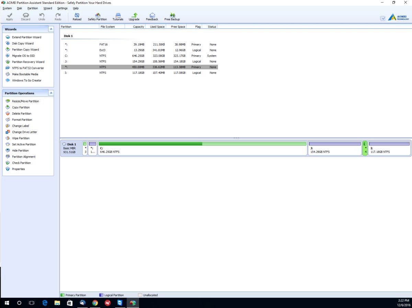Image resolution: width=412 pixels, height=308 pixels.
Task: Open Microsoft Edge from the taskbar
Action: tap(45, 303)
